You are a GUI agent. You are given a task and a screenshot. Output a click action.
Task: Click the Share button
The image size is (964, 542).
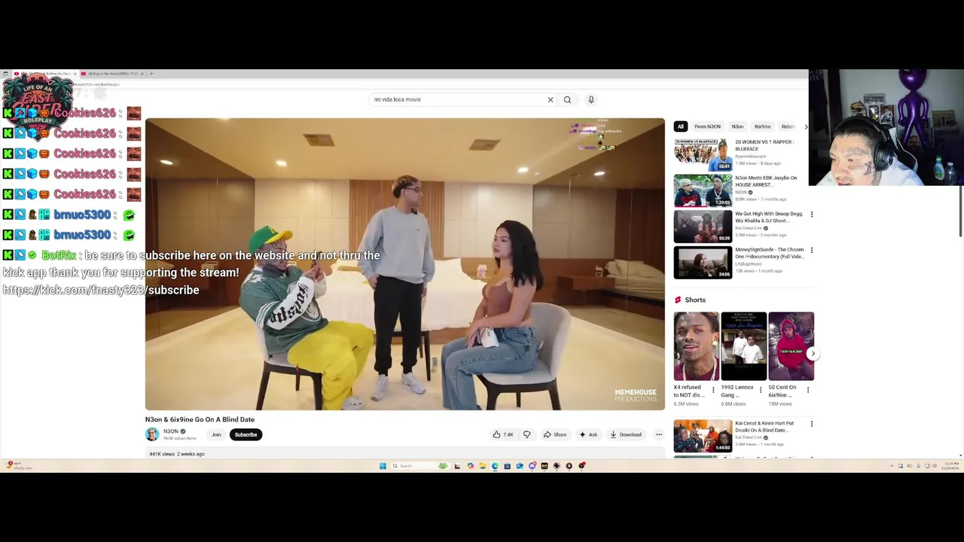(x=555, y=434)
